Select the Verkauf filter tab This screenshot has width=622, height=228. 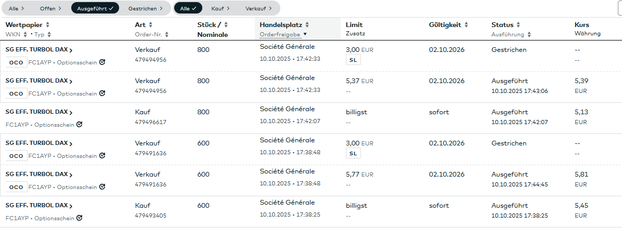(x=258, y=8)
